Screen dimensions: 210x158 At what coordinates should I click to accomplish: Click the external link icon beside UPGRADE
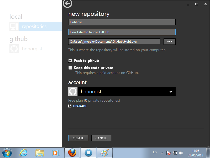(x=70, y=106)
